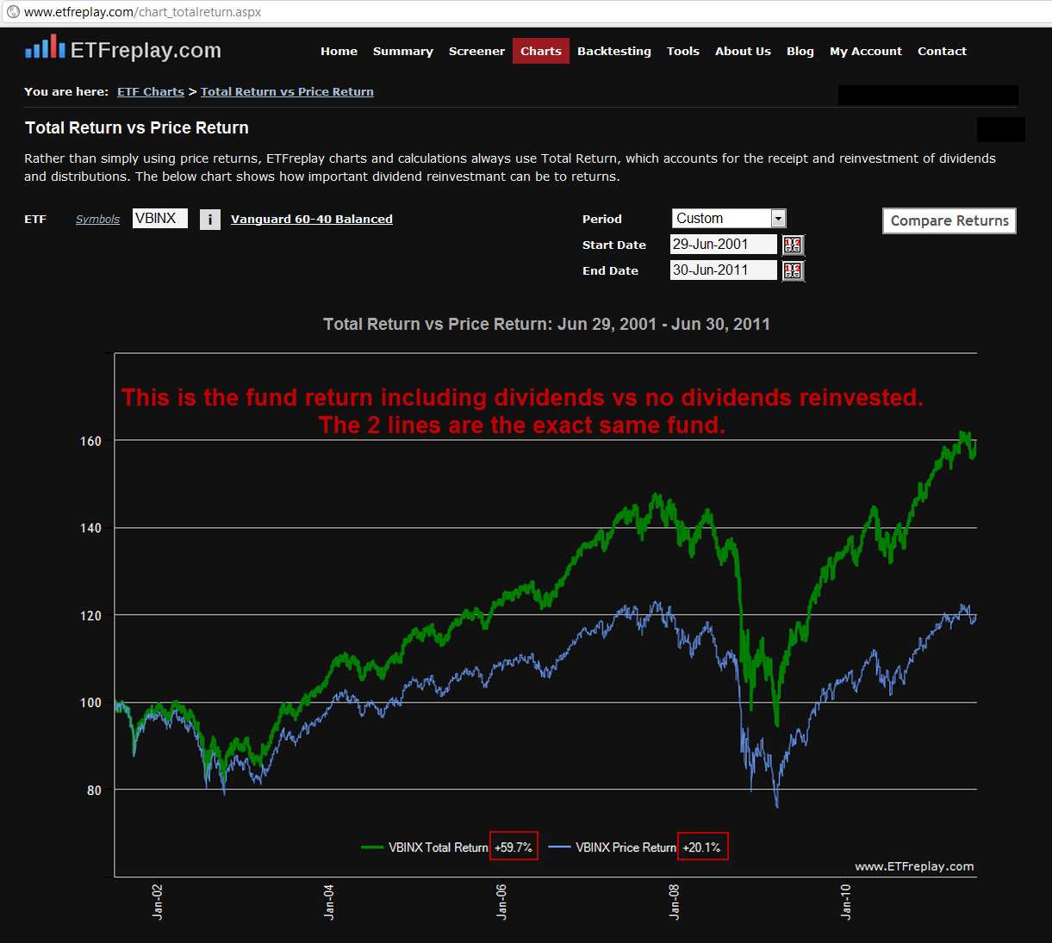The height and width of the screenshot is (943, 1052).
Task: Click the Jan-04 x-axis label
Action: point(329,902)
